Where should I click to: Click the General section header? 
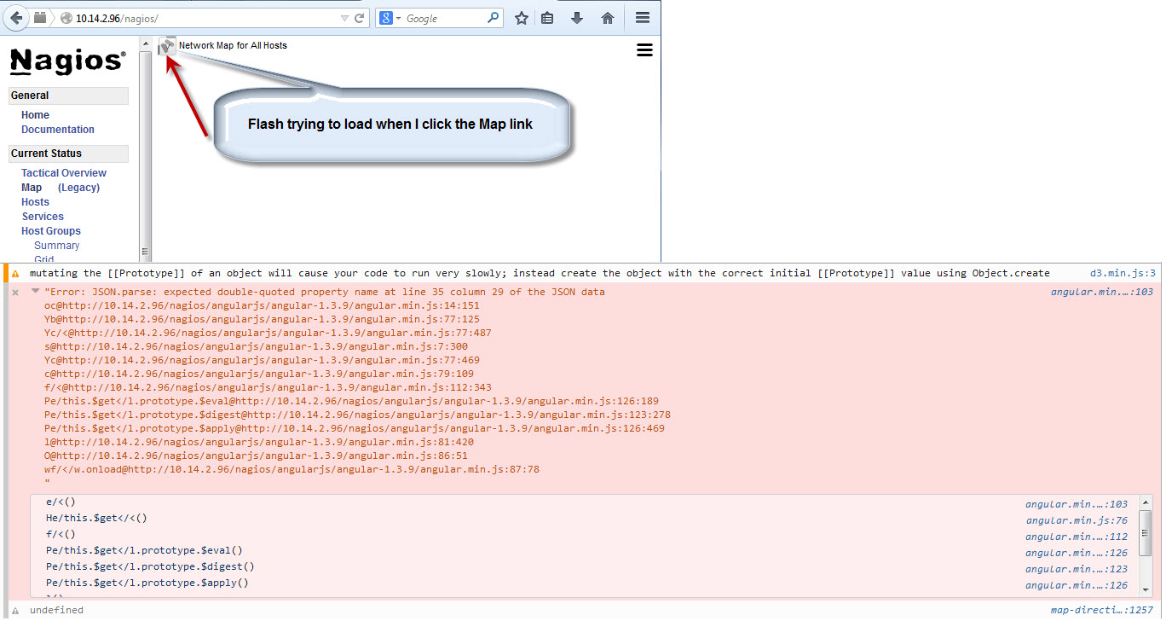click(68, 96)
